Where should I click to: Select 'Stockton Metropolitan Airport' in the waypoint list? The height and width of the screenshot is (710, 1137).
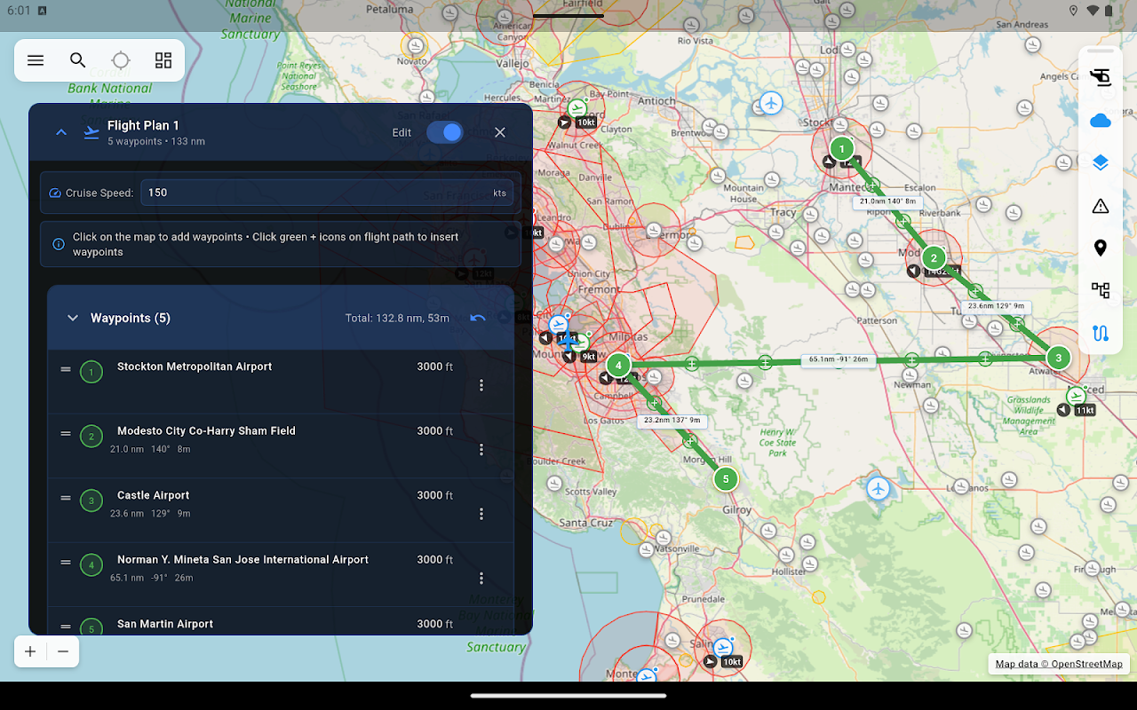[x=195, y=367]
